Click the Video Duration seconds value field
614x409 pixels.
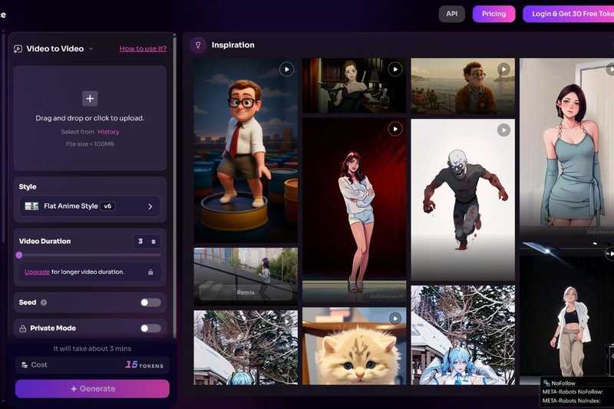(147, 242)
